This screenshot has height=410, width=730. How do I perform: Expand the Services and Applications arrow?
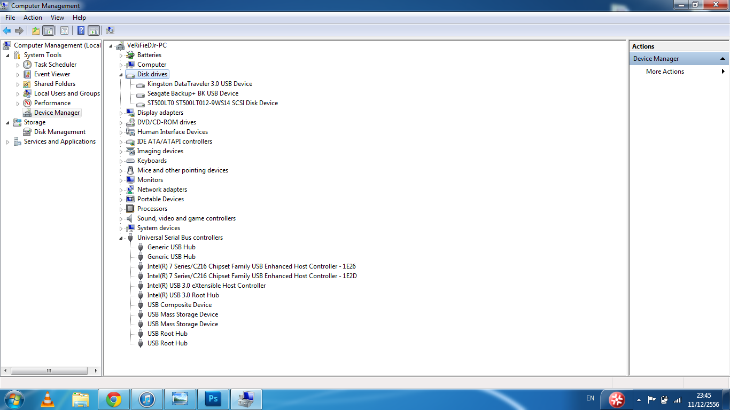click(7, 141)
